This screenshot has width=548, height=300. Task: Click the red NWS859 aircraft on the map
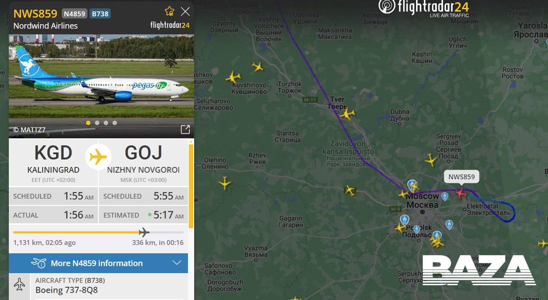[461, 193]
